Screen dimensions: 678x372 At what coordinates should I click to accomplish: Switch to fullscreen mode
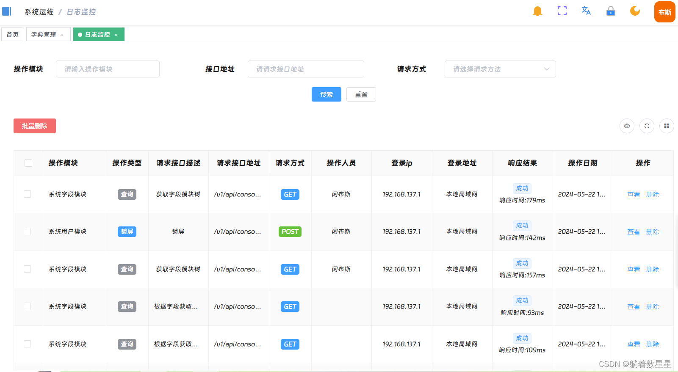[562, 11]
